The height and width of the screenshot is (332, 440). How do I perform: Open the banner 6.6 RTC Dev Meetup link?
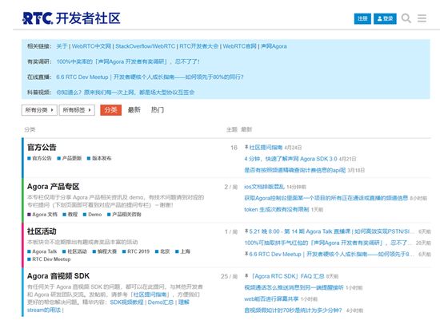tap(150, 77)
